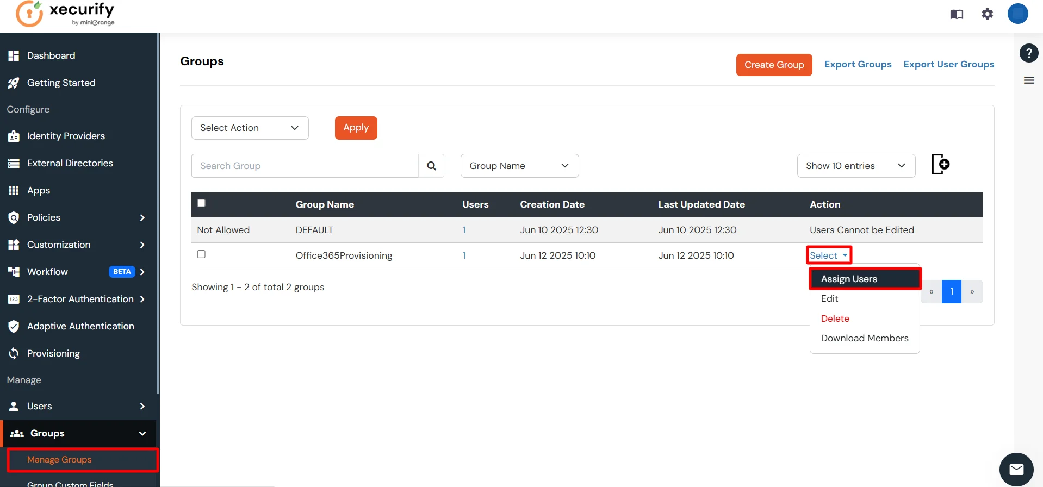Viewport: 1043px width, 487px height.
Task: Click the next page » button
Action: click(x=972, y=291)
